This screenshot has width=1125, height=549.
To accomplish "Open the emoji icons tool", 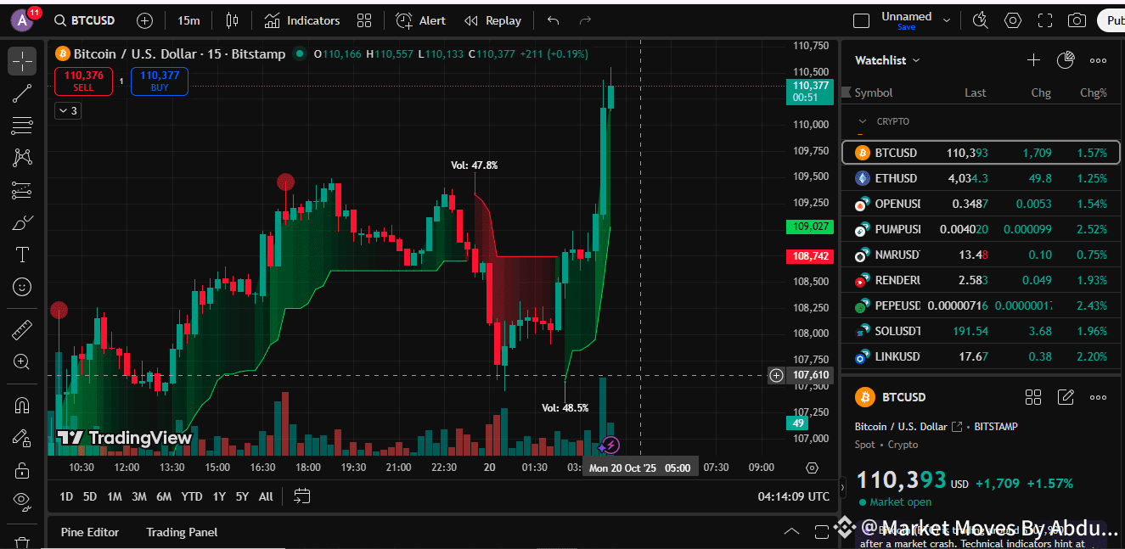I will 22,288.
